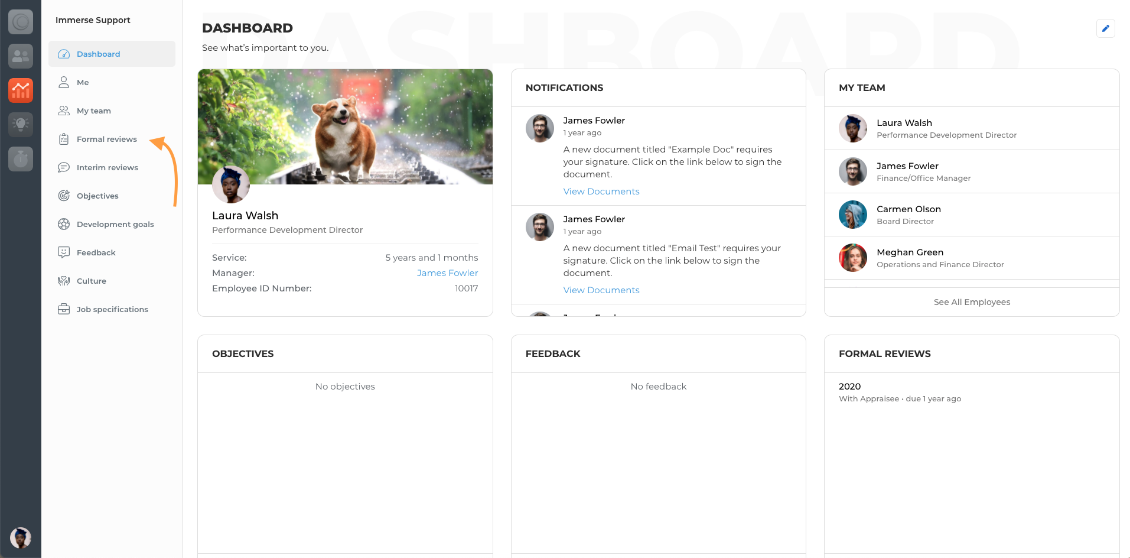This screenshot has width=1130, height=558.
Task: Click the Objectives target icon
Action: 64,196
